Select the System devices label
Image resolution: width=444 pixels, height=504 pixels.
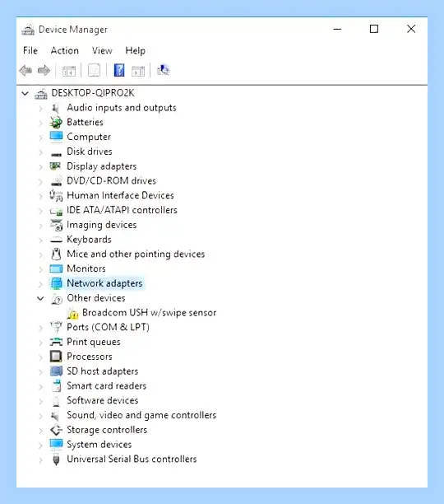tap(99, 445)
